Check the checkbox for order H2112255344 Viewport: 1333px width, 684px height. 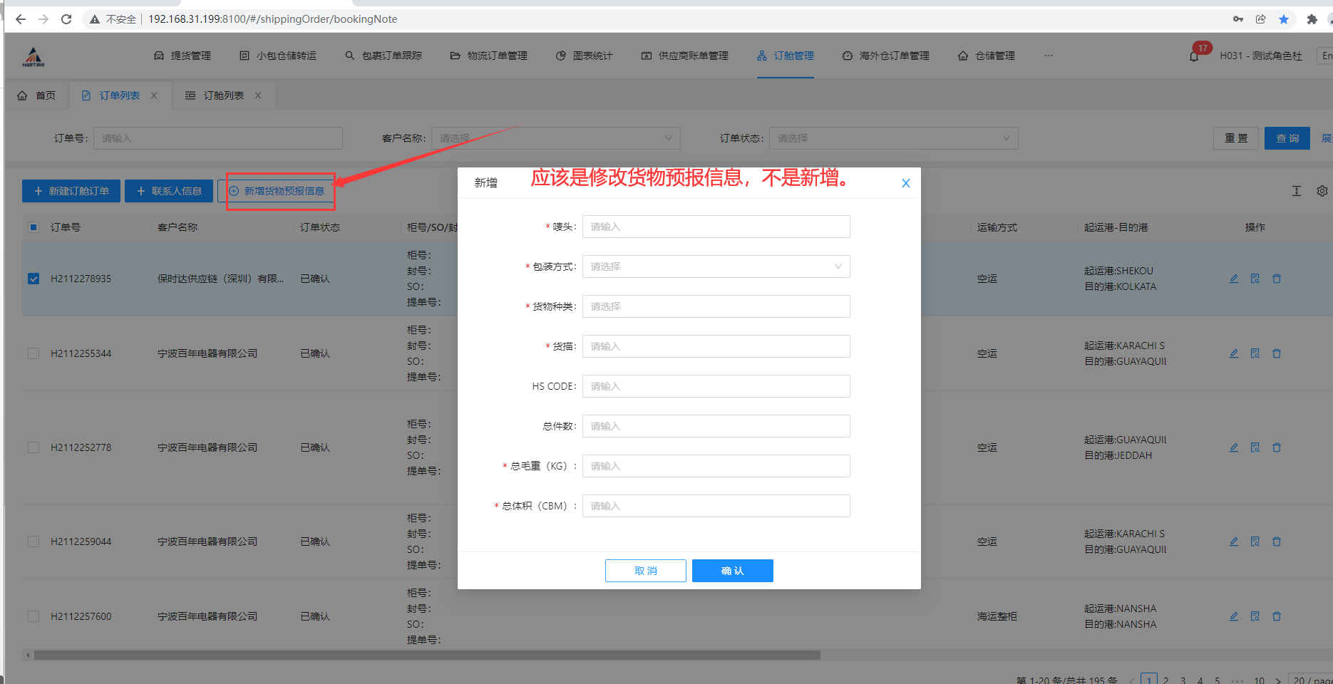34,353
